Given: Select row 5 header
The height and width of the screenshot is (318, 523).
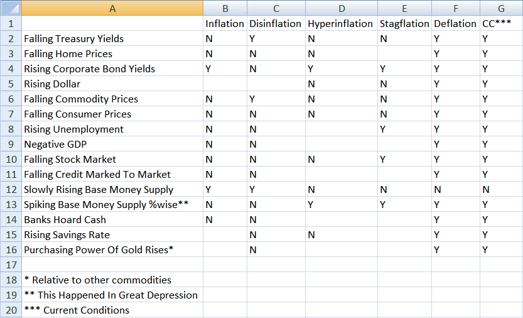Looking at the screenshot, I should [x=11, y=84].
